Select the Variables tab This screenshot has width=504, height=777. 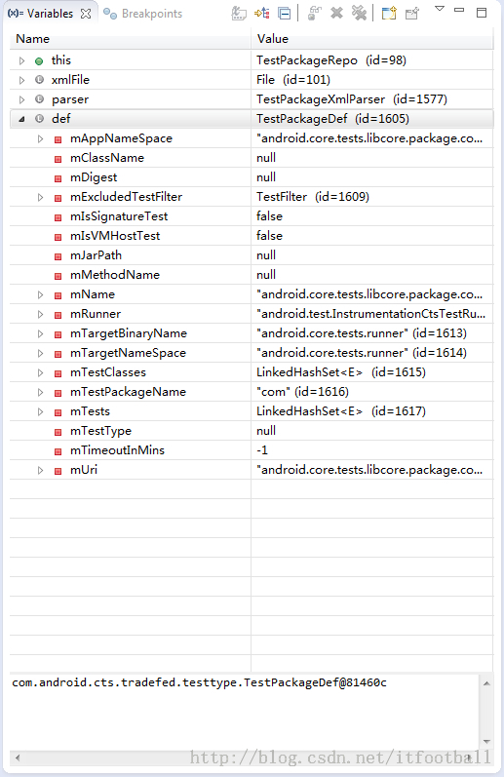[x=41, y=14]
